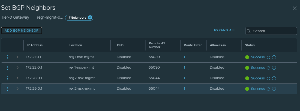This screenshot has height=111, width=300.
Task: Click Success status link for 172.28.0.1
Action: 258,78
